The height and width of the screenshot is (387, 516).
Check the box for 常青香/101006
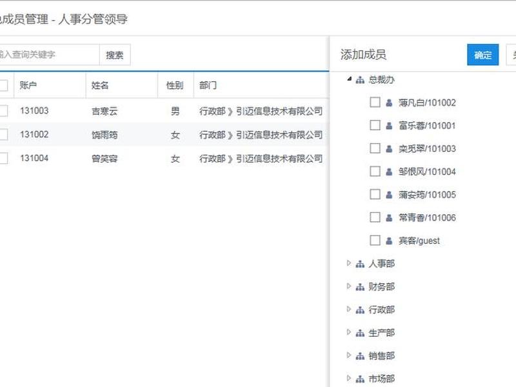point(375,217)
